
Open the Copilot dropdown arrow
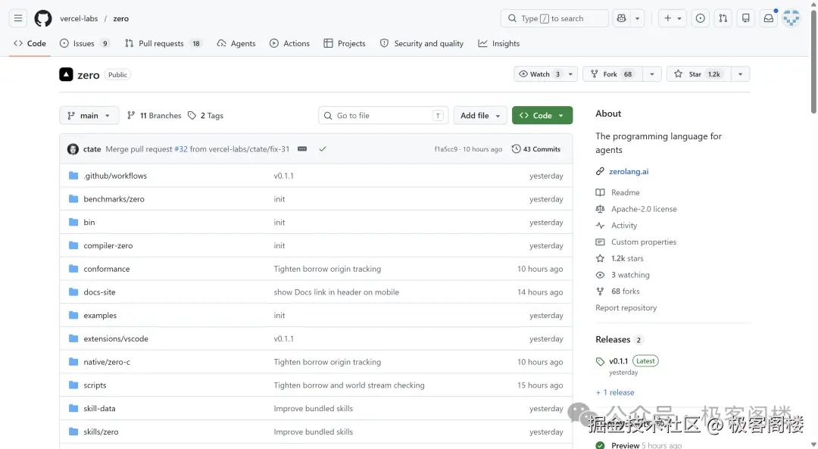[x=638, y=18]
